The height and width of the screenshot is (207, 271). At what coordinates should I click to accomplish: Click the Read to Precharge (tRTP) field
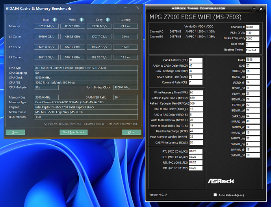click(196, 131)
